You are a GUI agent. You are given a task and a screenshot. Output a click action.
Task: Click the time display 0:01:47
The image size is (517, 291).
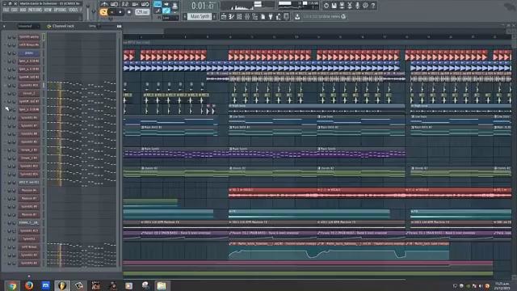click(203, 6)
